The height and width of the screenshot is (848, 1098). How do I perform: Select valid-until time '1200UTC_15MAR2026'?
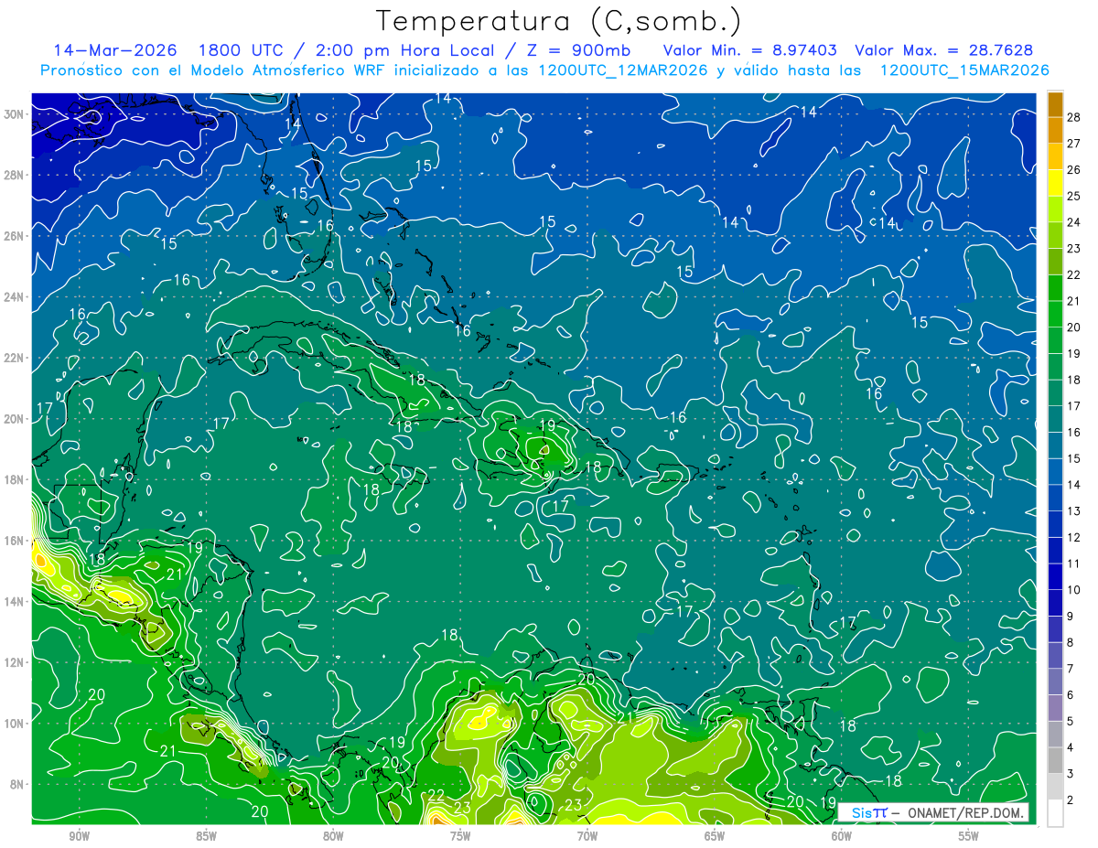coord(963,70)
